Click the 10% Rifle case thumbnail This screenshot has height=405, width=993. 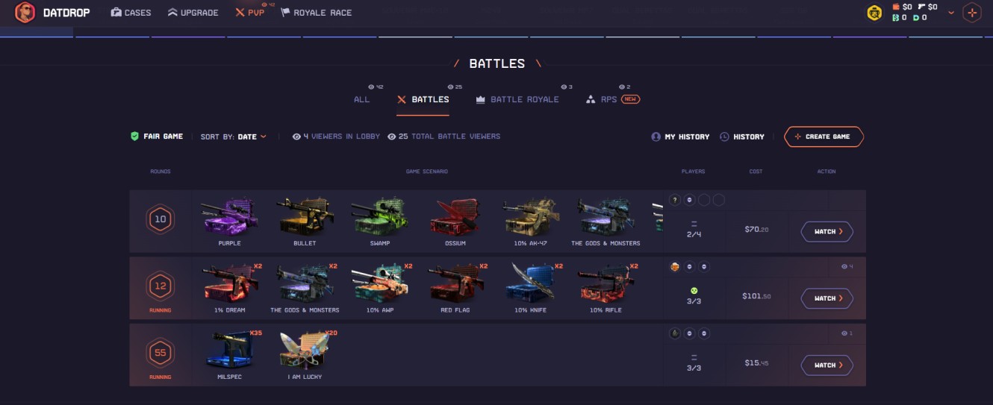[x=606, y=283]
